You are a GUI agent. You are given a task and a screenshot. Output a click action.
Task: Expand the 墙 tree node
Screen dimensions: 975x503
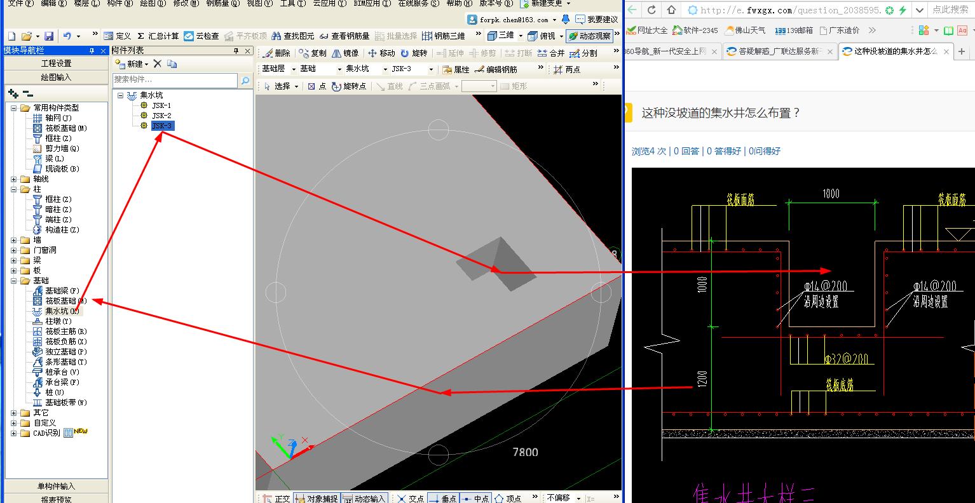(x=13, y=240)
